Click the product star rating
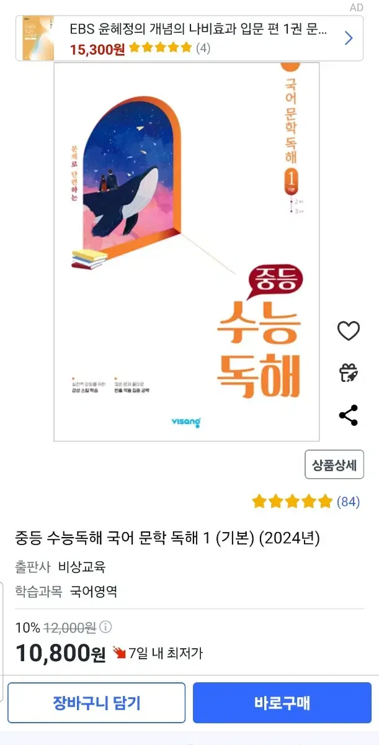 (x=292, y=502)
